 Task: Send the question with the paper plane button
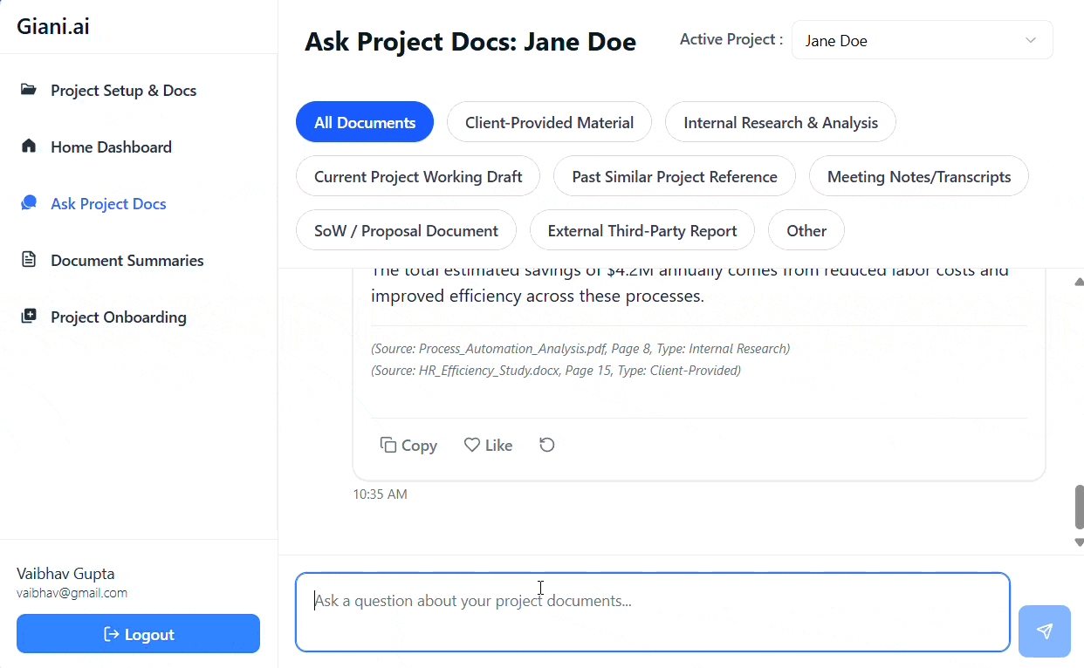pyautogui.click(x=1044, y=631)
